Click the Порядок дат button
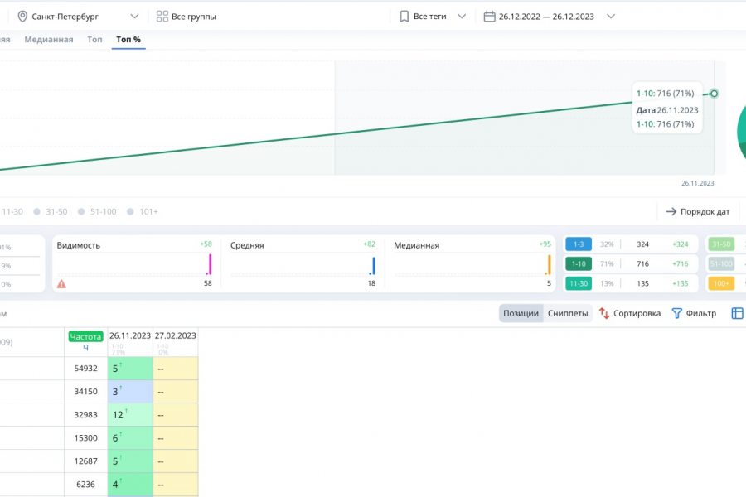746x497 pixels. [x=697, y=212]
